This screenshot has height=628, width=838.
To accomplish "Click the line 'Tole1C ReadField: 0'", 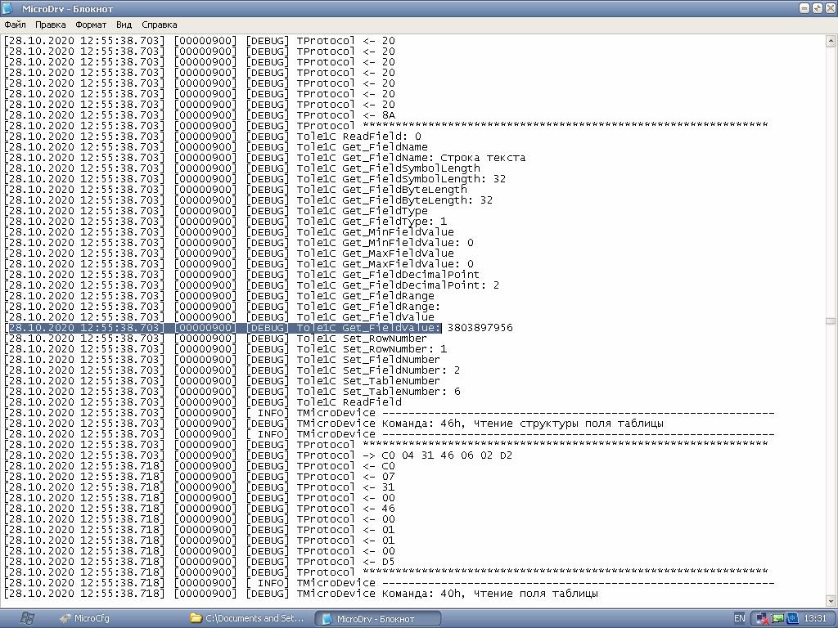I will click(x=213, y=137).
